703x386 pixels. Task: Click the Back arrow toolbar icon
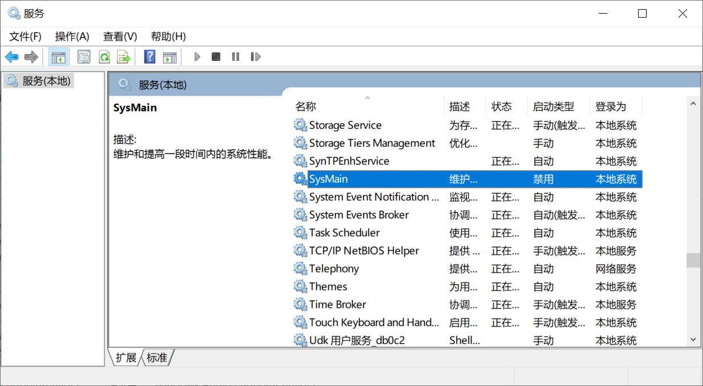click(x=11, y=57)
